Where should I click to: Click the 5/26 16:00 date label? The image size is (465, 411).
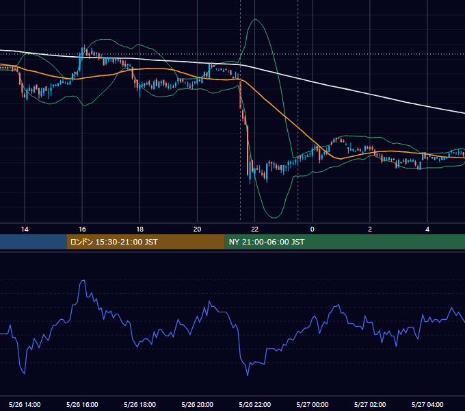(82, 404)
